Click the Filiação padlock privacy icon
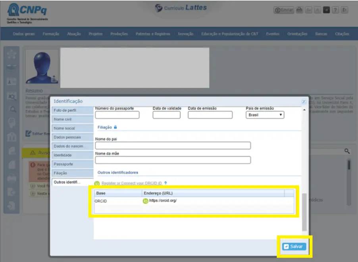The image size is (358, 262). 115,127
